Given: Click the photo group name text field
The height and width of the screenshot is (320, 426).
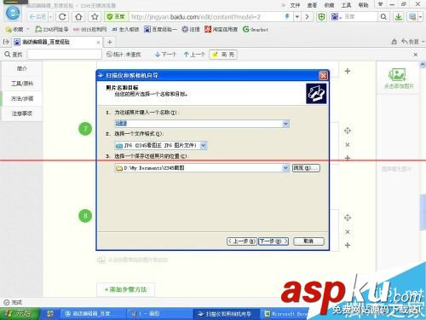Looking at the screenshot, I should point(199,124).
